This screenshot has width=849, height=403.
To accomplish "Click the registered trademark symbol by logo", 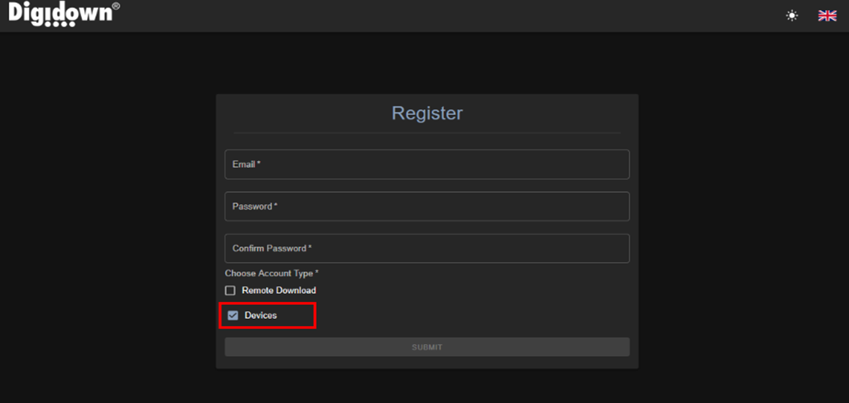I will click(116, 6).
